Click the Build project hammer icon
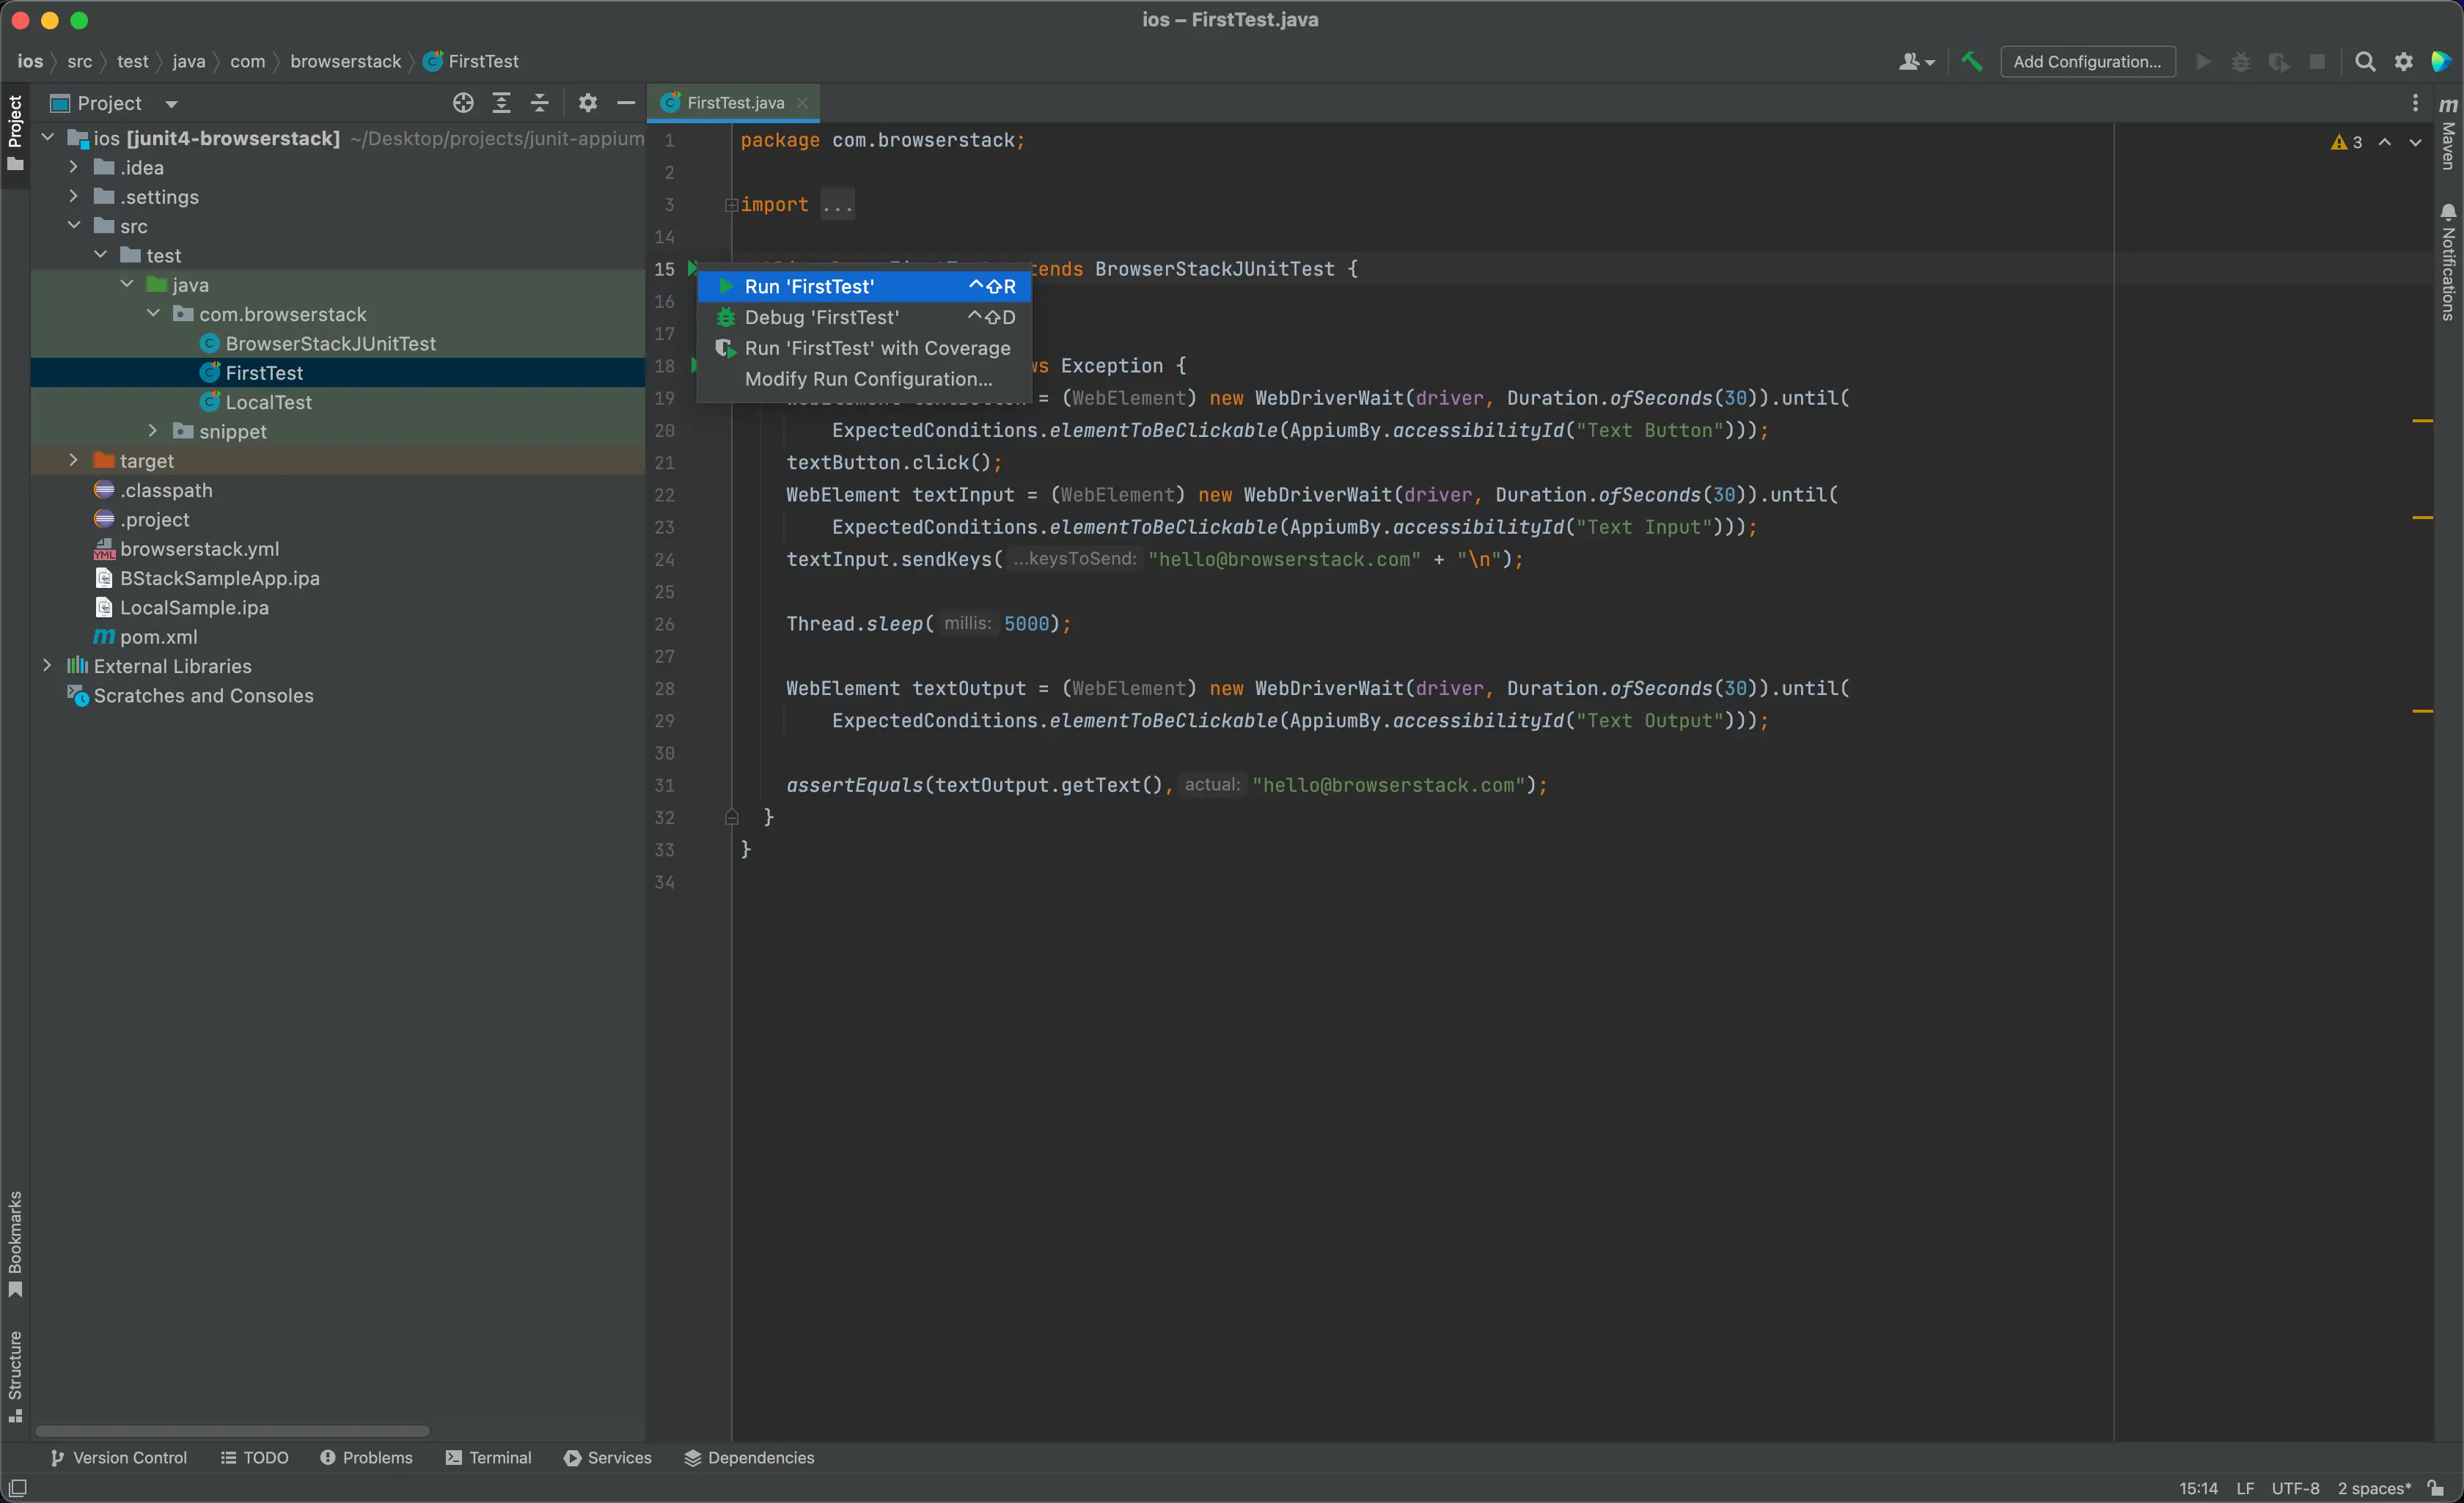The image size is (2464, 1503). tap(1971, 62)
